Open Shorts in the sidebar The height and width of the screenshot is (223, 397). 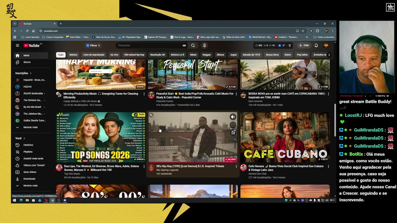[x=30, y=62]
